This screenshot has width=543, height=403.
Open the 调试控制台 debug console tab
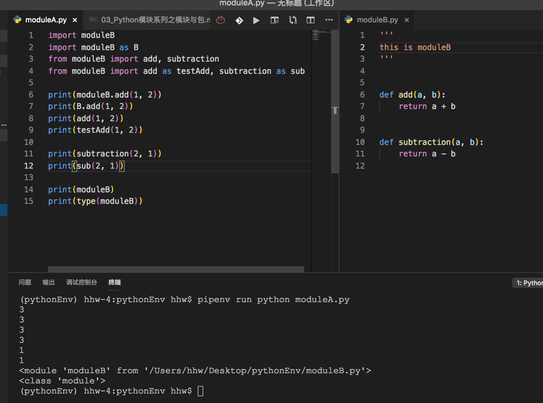(x=82, y=282)
